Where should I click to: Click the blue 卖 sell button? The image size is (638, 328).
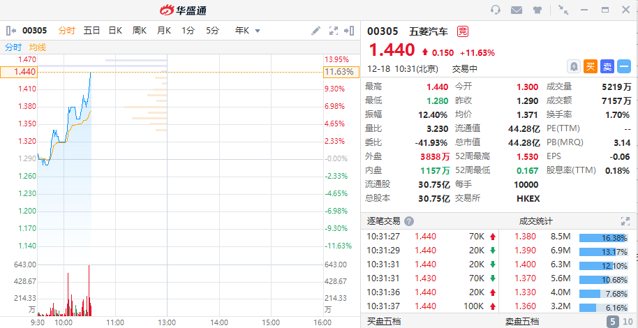(x=607, y=66)
